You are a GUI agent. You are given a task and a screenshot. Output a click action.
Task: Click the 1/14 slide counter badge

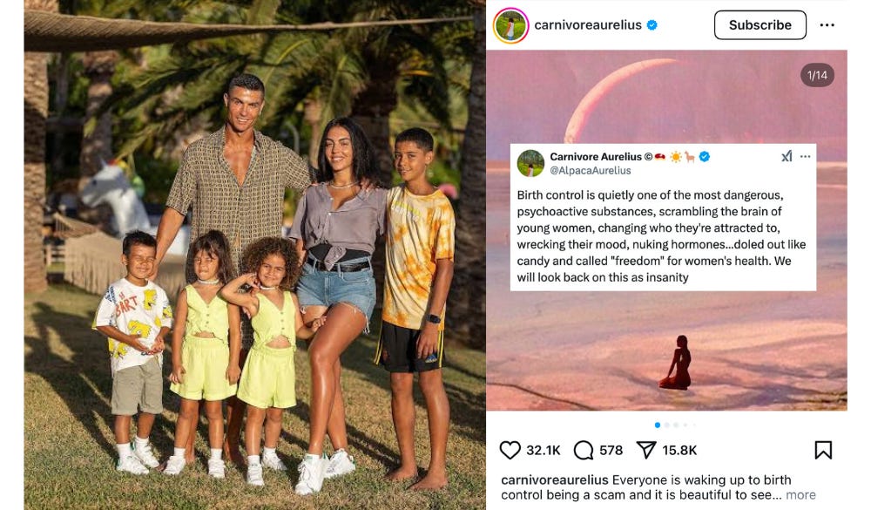click(x=817, y=75)
